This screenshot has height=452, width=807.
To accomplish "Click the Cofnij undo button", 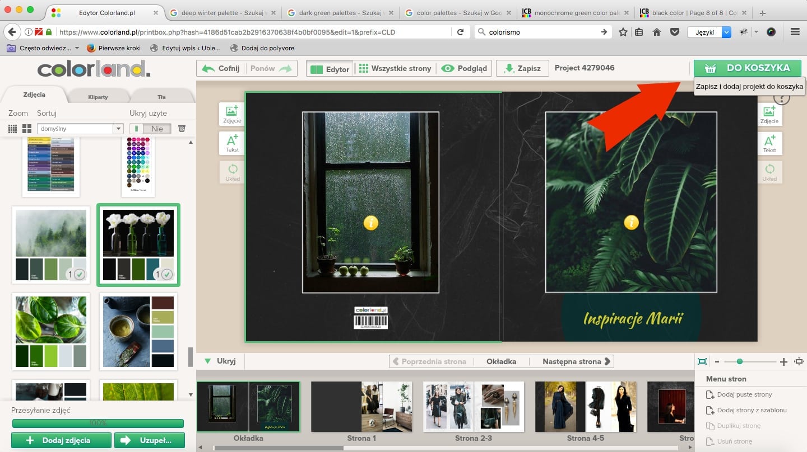I will (x=220, y=68).
